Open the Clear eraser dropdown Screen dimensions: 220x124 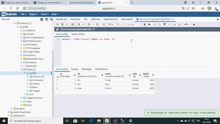(187, 24)
